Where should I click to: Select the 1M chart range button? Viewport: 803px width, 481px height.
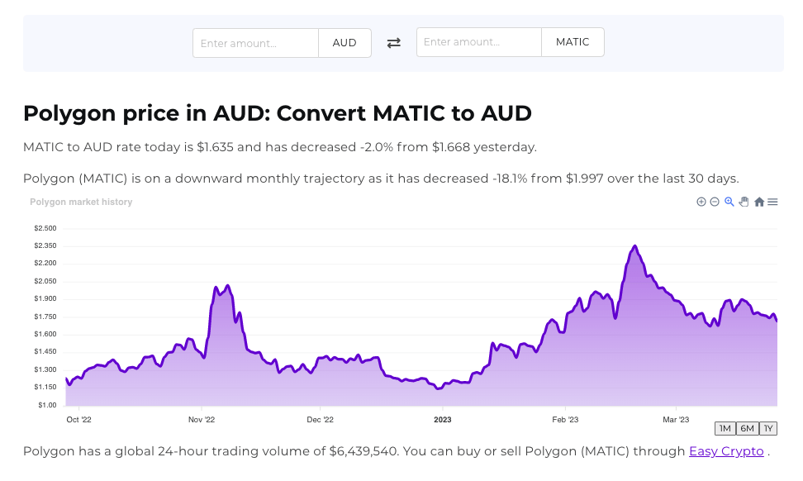point(725,428)
